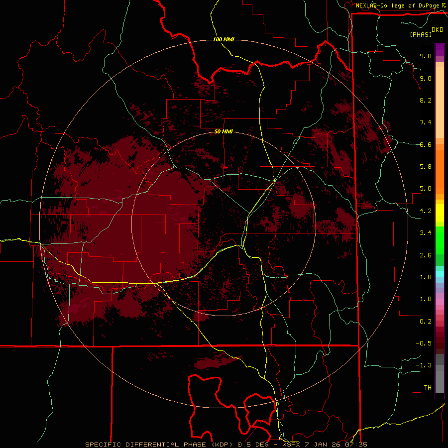Click the 0.2 value on color scale

point(426,322)
